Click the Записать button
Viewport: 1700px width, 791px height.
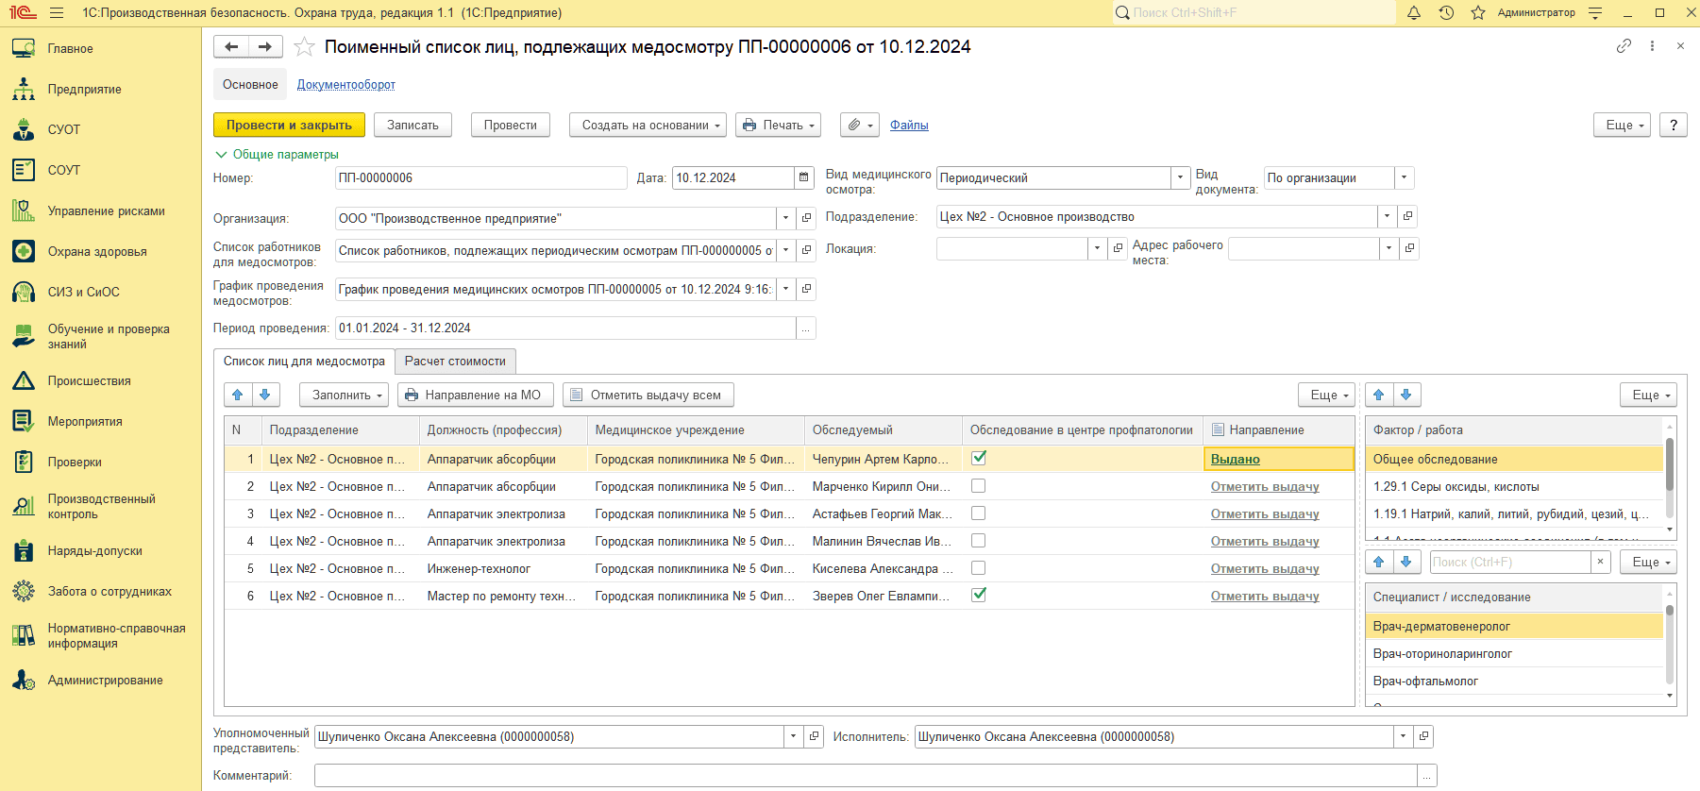click(x=412, y=125)
